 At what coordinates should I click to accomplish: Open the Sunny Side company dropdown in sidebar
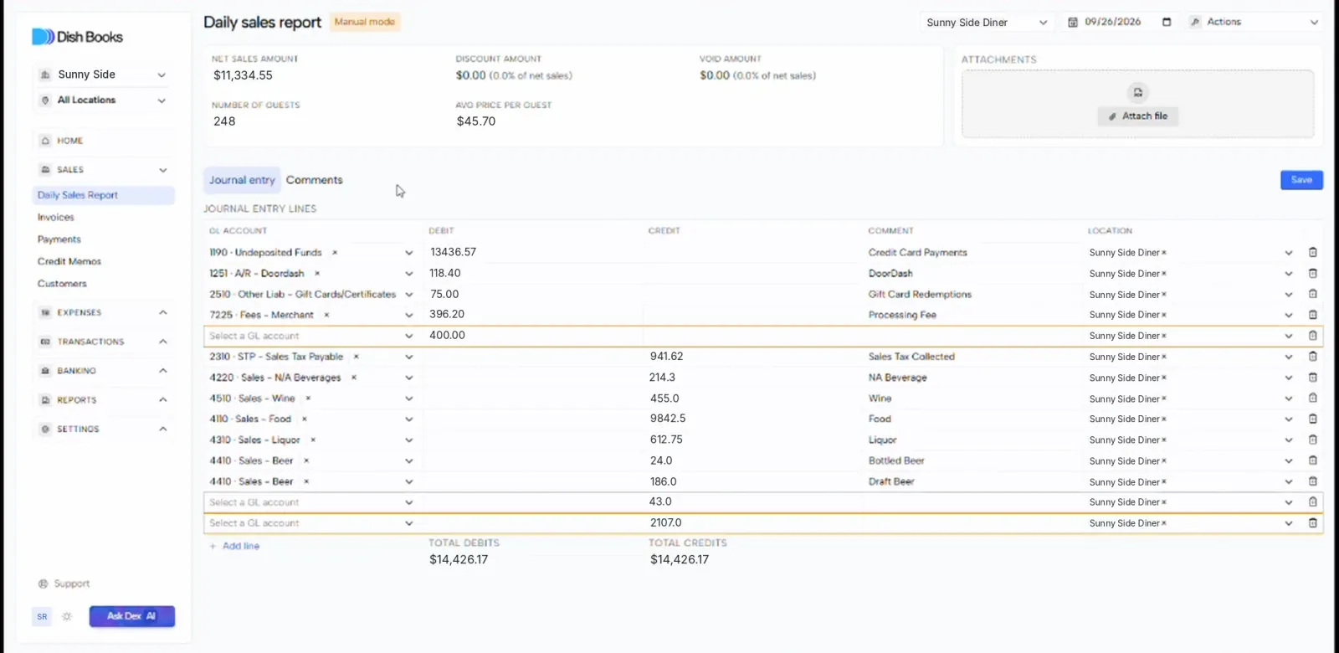103,75
